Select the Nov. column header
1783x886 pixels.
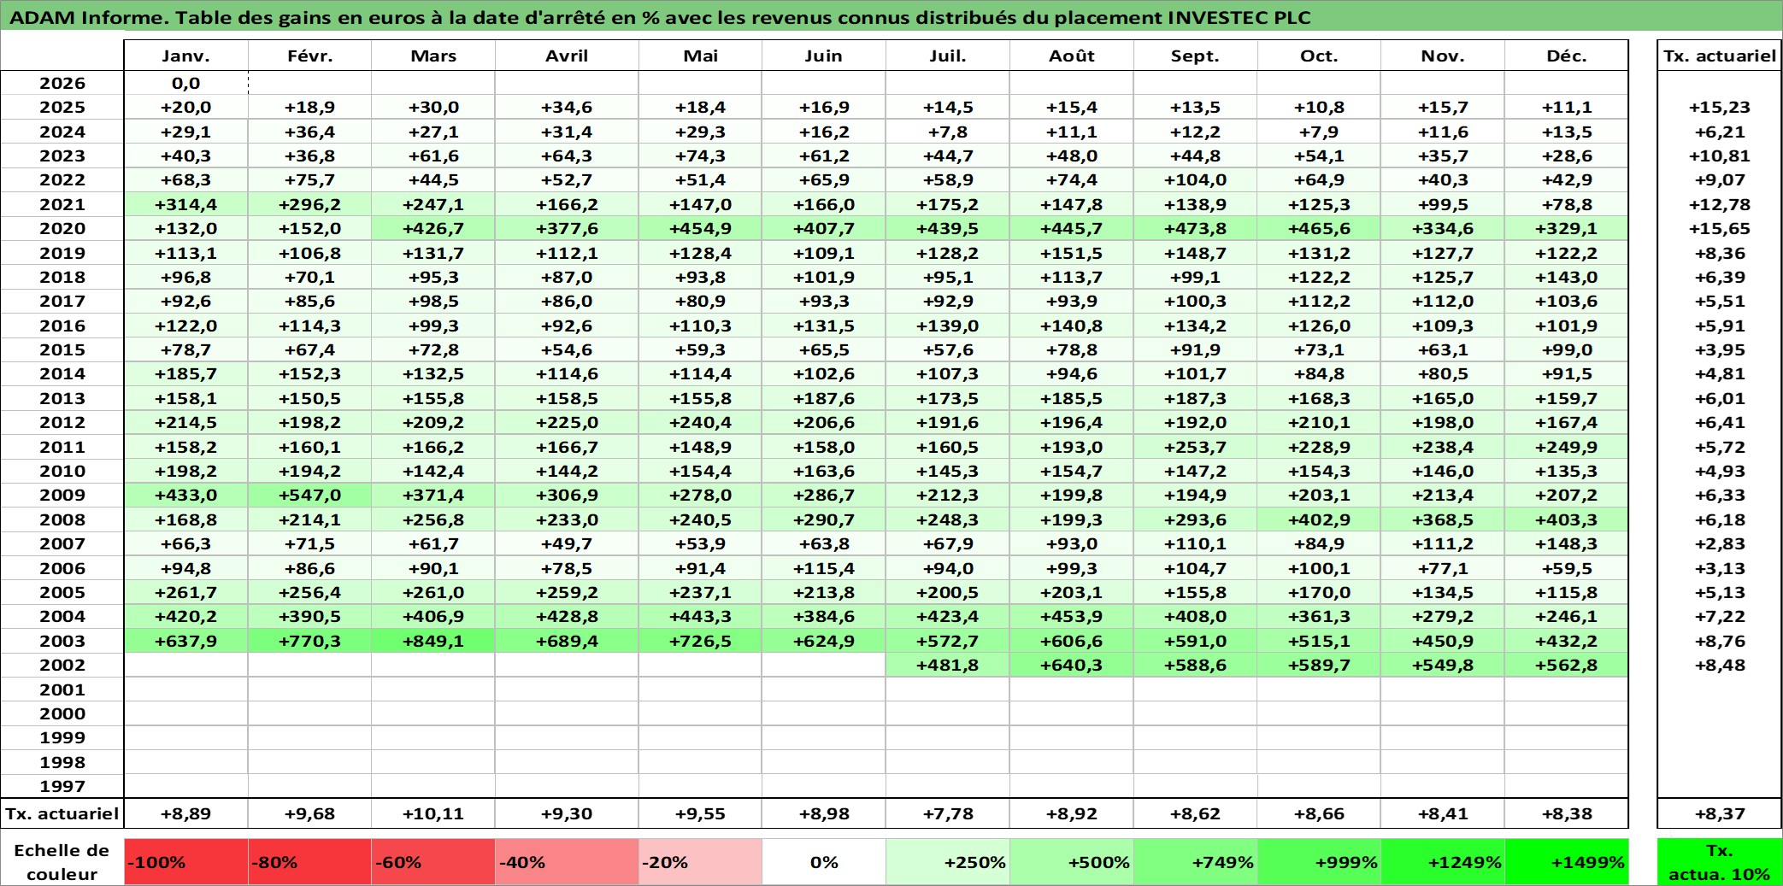tap(1443, 56)
